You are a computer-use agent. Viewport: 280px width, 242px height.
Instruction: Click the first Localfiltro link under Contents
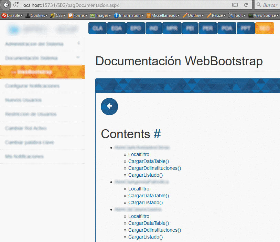[x=139, y=154]
